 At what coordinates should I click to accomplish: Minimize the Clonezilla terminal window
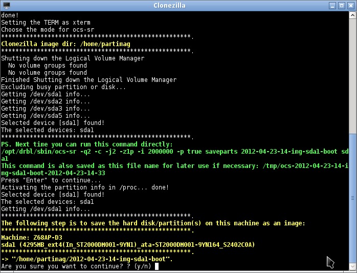332,5
